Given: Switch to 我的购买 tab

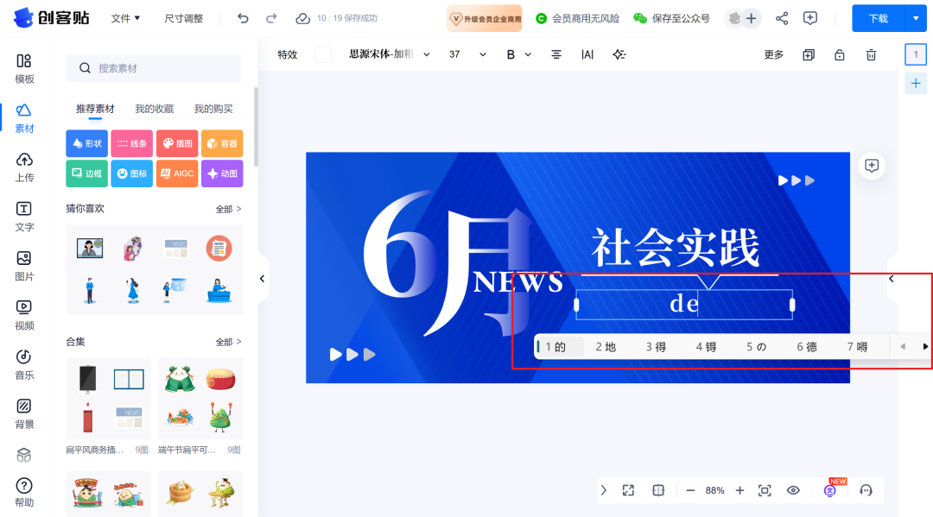Looking at the screenshot, I should click(213, 109).
